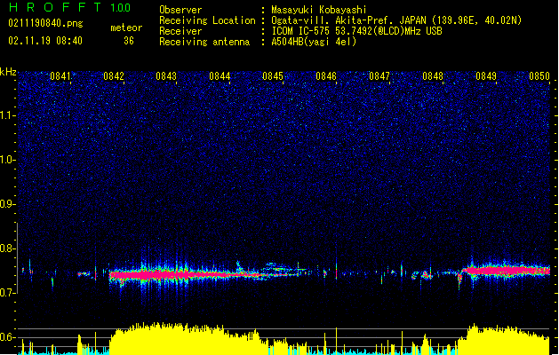Click the 0.7 kHz axis label
The width and height of the screenshot is (559, 355).
tap(8, 293)
